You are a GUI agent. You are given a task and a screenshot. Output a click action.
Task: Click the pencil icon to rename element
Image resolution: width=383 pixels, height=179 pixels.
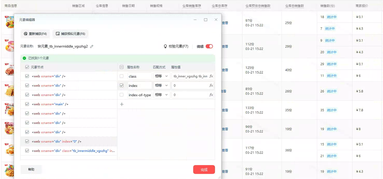(x=92, y=47)
